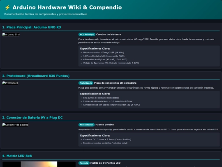Click Especificaciones Clave heading in Conector de Batería section
The image size is (222, 167).
click(x=95, y=136)
